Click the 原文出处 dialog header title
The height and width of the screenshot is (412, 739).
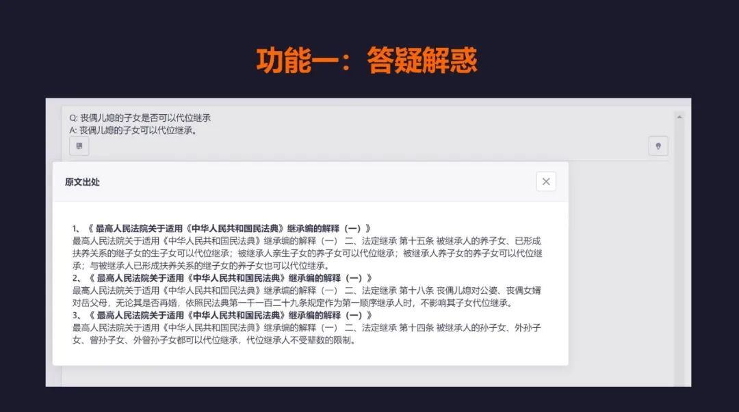83,182
